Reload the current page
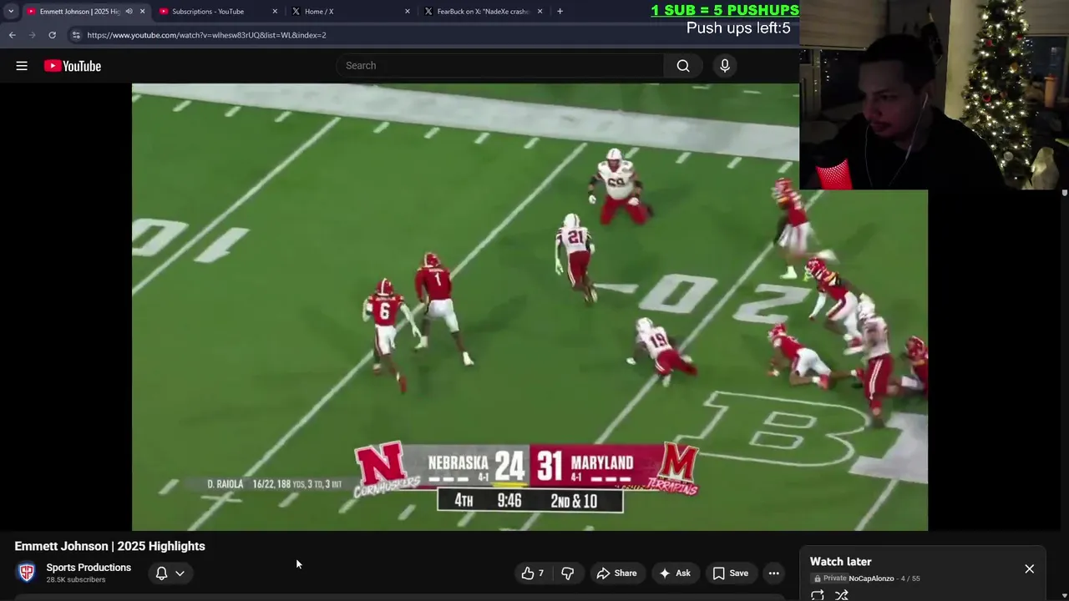This screenshot has height=601, width=1069. [x=53, y=35]
